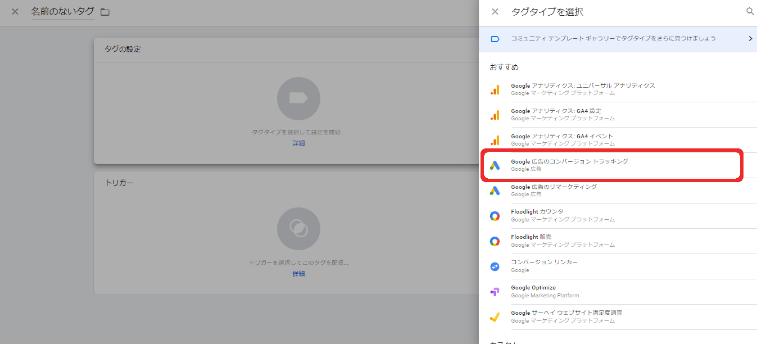Click the trigger placeholder circle icon
Screen dimensions: 757x344
click(298, 228)
